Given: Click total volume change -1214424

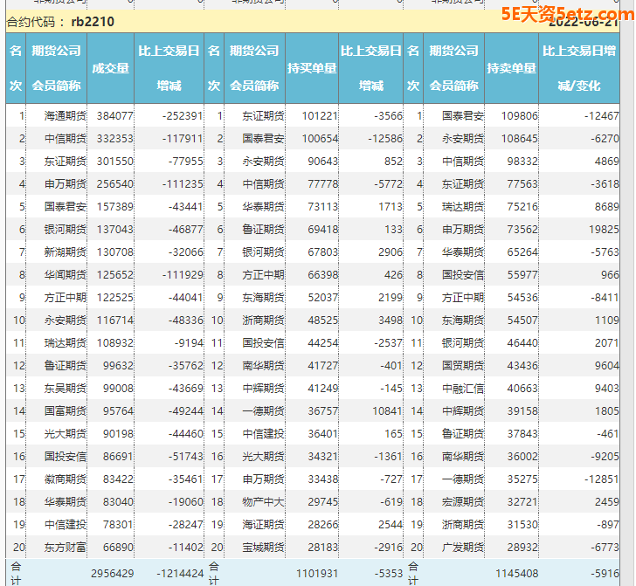Looking at the screenshot, I should pos(180,574).
